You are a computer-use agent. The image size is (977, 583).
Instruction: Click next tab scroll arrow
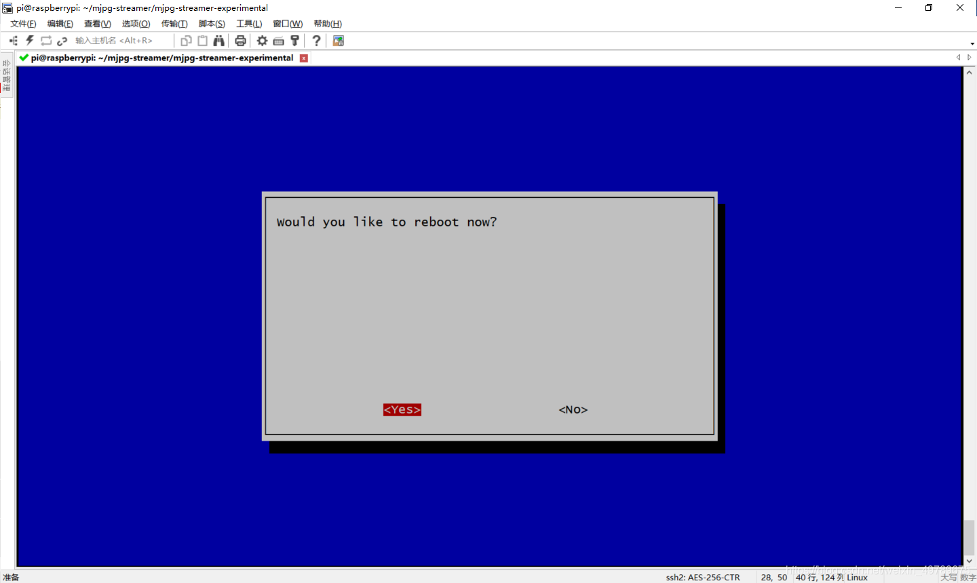[x=969, y=58]
